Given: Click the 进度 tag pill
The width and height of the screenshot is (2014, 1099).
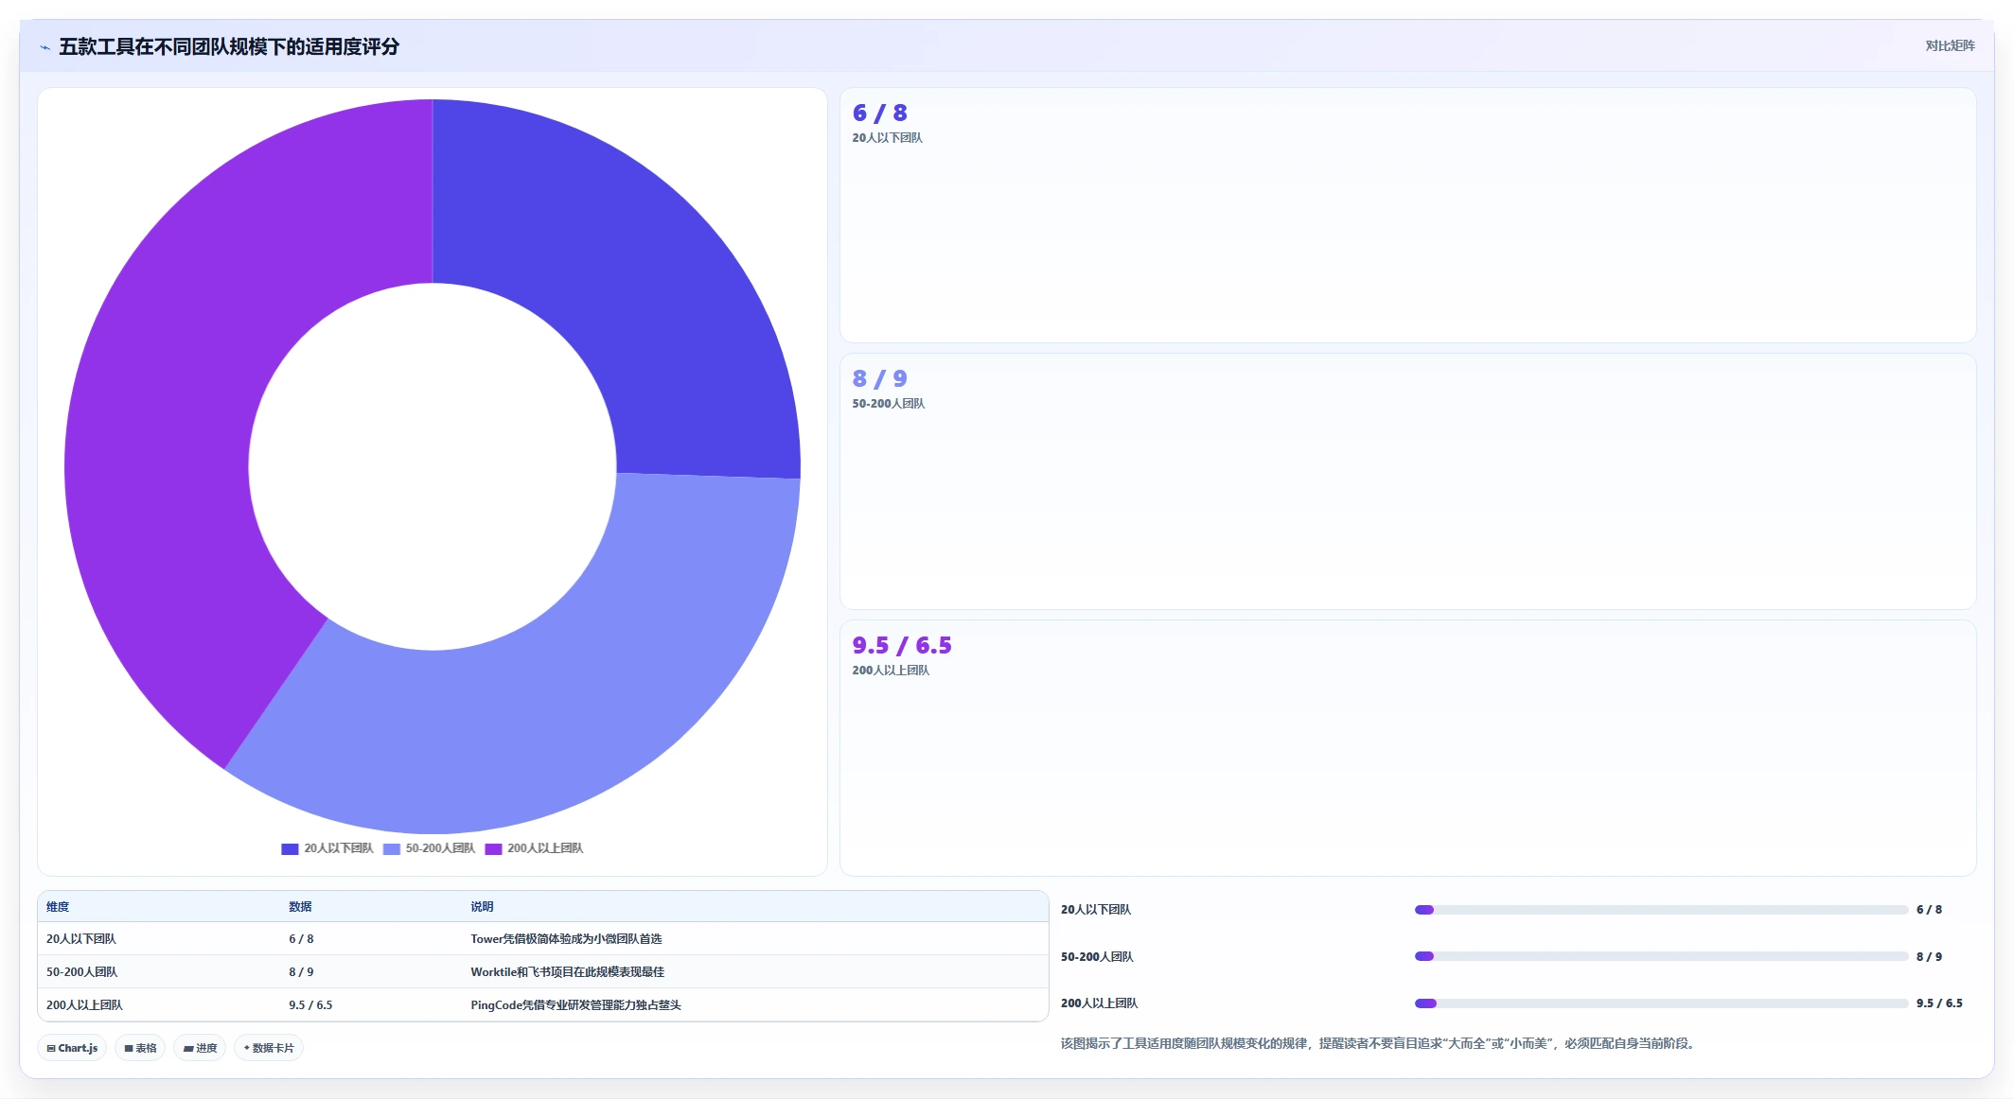Looking at the screenshot, I should 200,1048.
